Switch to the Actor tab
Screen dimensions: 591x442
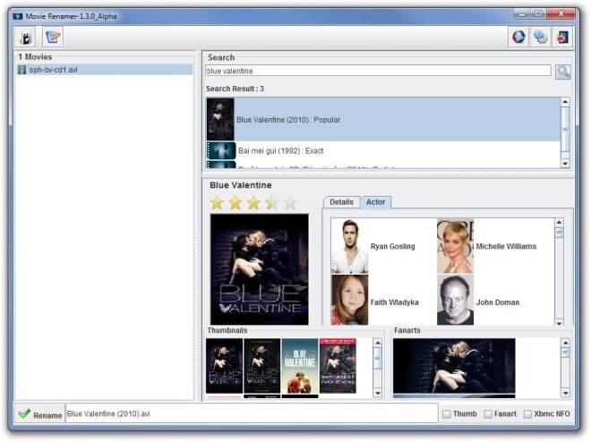coord(375,202)
